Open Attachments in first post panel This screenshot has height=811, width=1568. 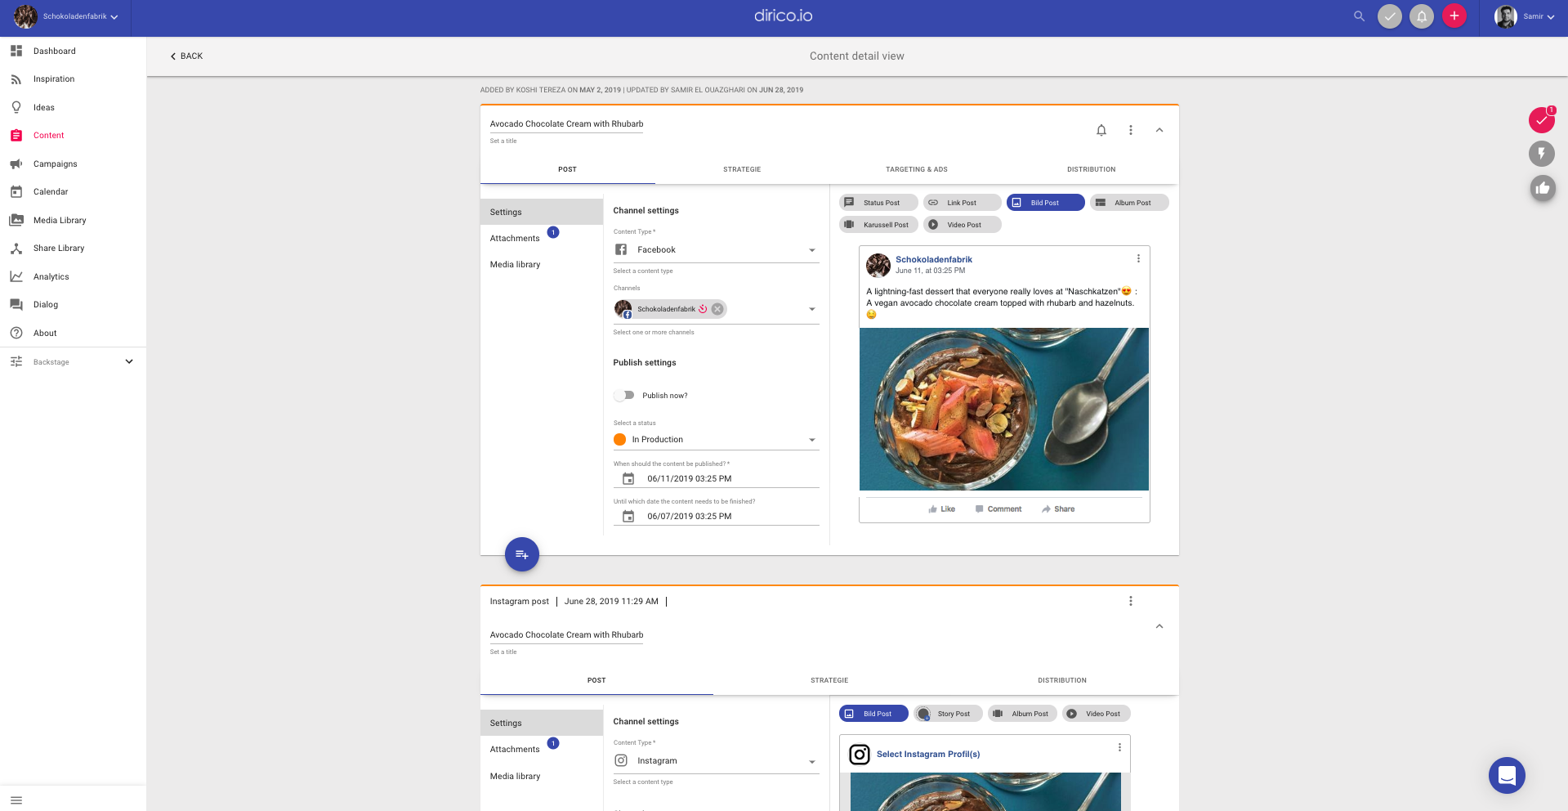pos(515,239)
